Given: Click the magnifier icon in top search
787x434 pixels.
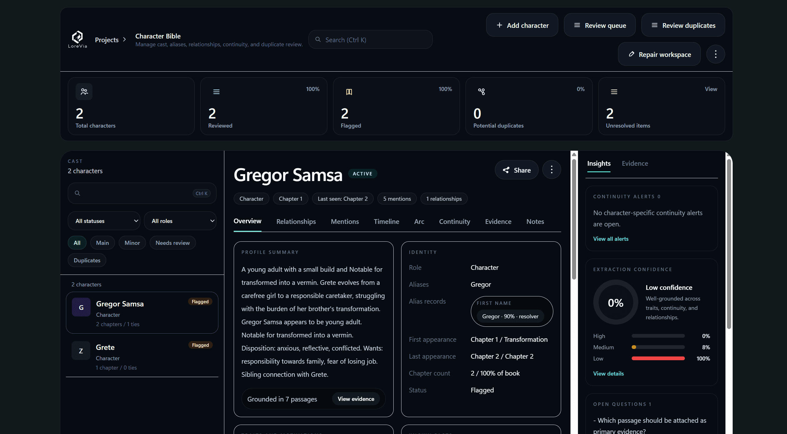Looking at the screenshot, I should pos(318,39).
